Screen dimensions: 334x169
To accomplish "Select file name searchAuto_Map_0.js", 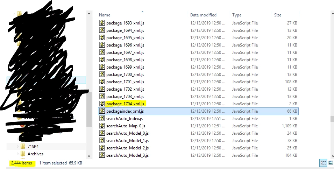I will click(126, 126).
